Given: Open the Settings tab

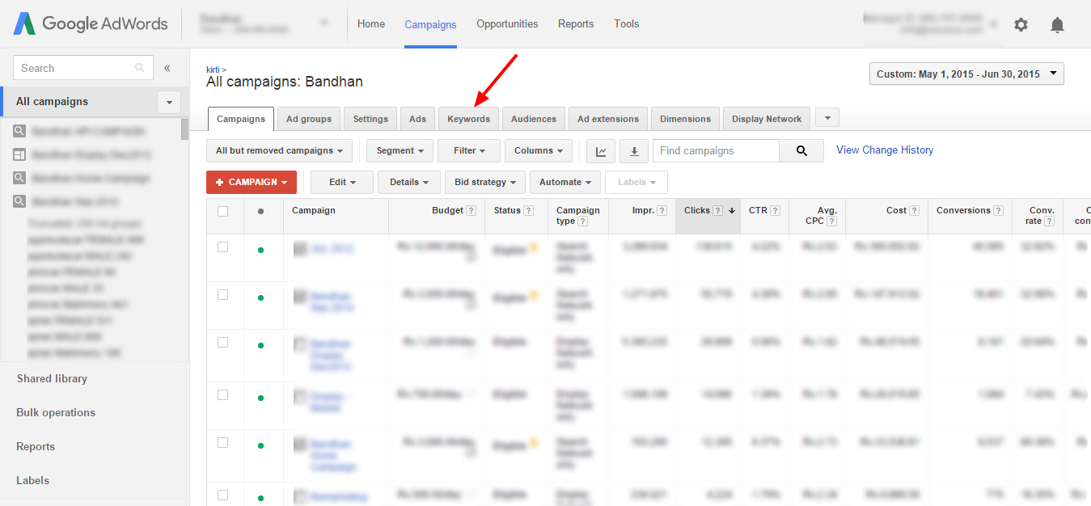Looking at the screenshot, I should coord(370,119).
